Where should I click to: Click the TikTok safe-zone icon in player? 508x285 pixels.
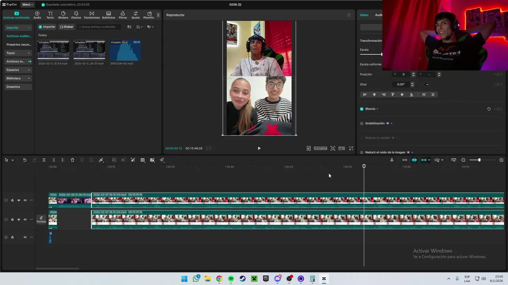[x=309, y=148]
